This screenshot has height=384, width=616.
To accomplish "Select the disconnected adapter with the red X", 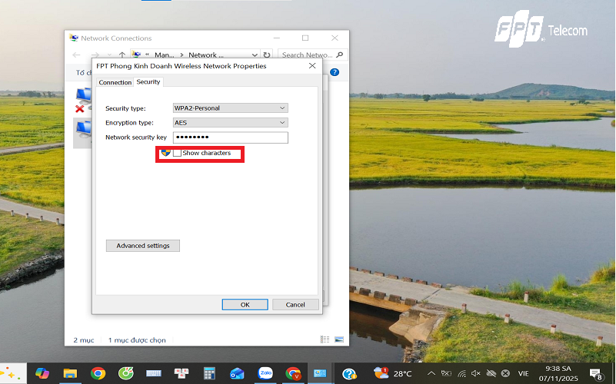I will point(83,100).
